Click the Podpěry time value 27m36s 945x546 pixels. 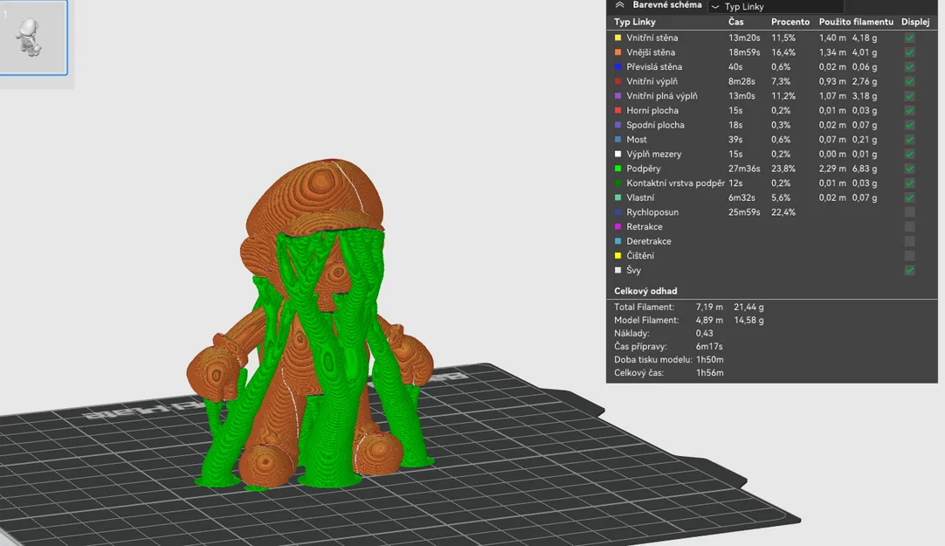(x=746, y=169)
